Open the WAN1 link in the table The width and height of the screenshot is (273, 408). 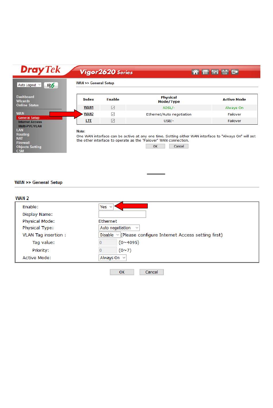[89, 107]
